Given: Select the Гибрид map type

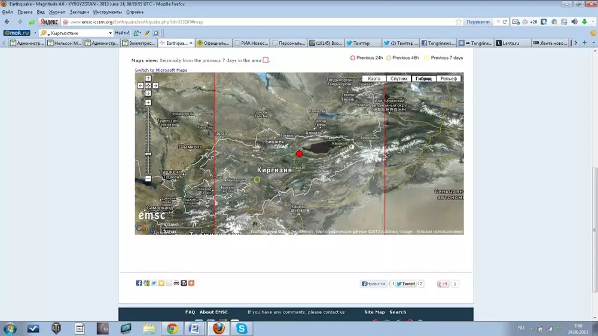Looking at the screenshot, I should [x=423, y=79].
